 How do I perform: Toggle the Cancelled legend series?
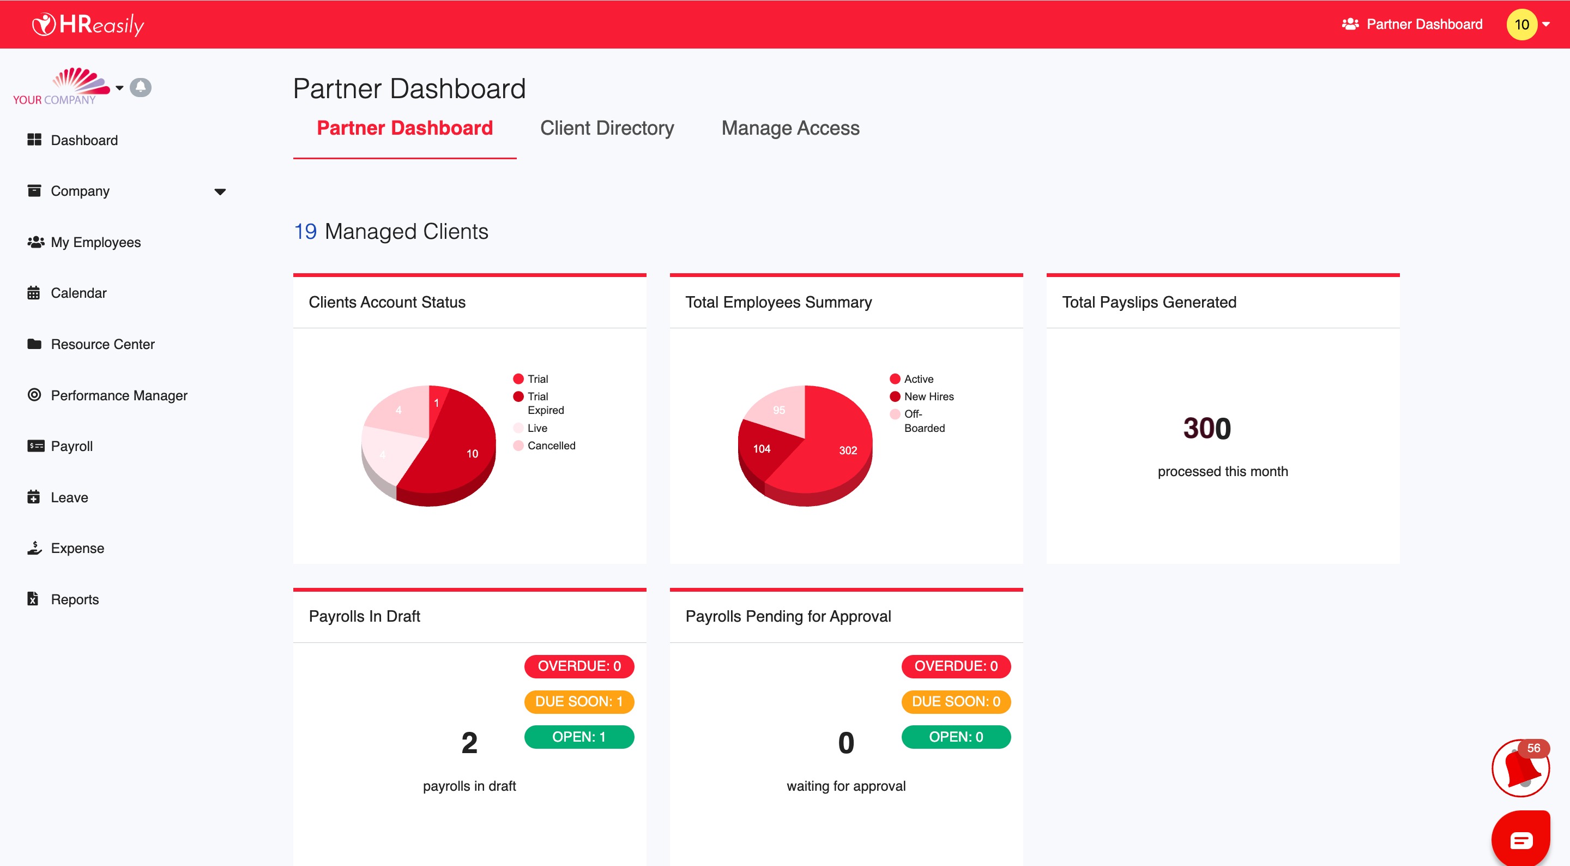tap(551, 446)
